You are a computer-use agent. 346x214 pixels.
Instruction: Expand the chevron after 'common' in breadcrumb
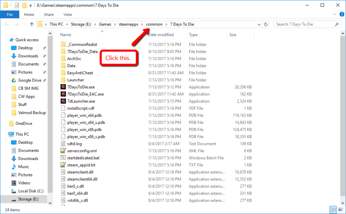pyautogui.click(x=167, y=24)
